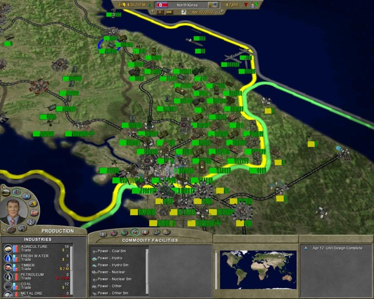Select the seventh Production sub-tab icon

point(167,232)
